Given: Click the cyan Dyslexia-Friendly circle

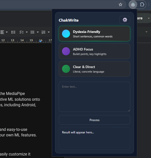Looking at the screenshot, I should point(66,34).
